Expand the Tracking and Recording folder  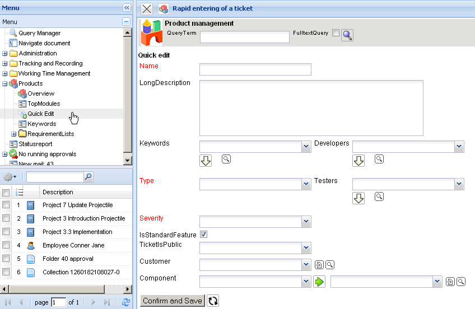click(5, 64)
